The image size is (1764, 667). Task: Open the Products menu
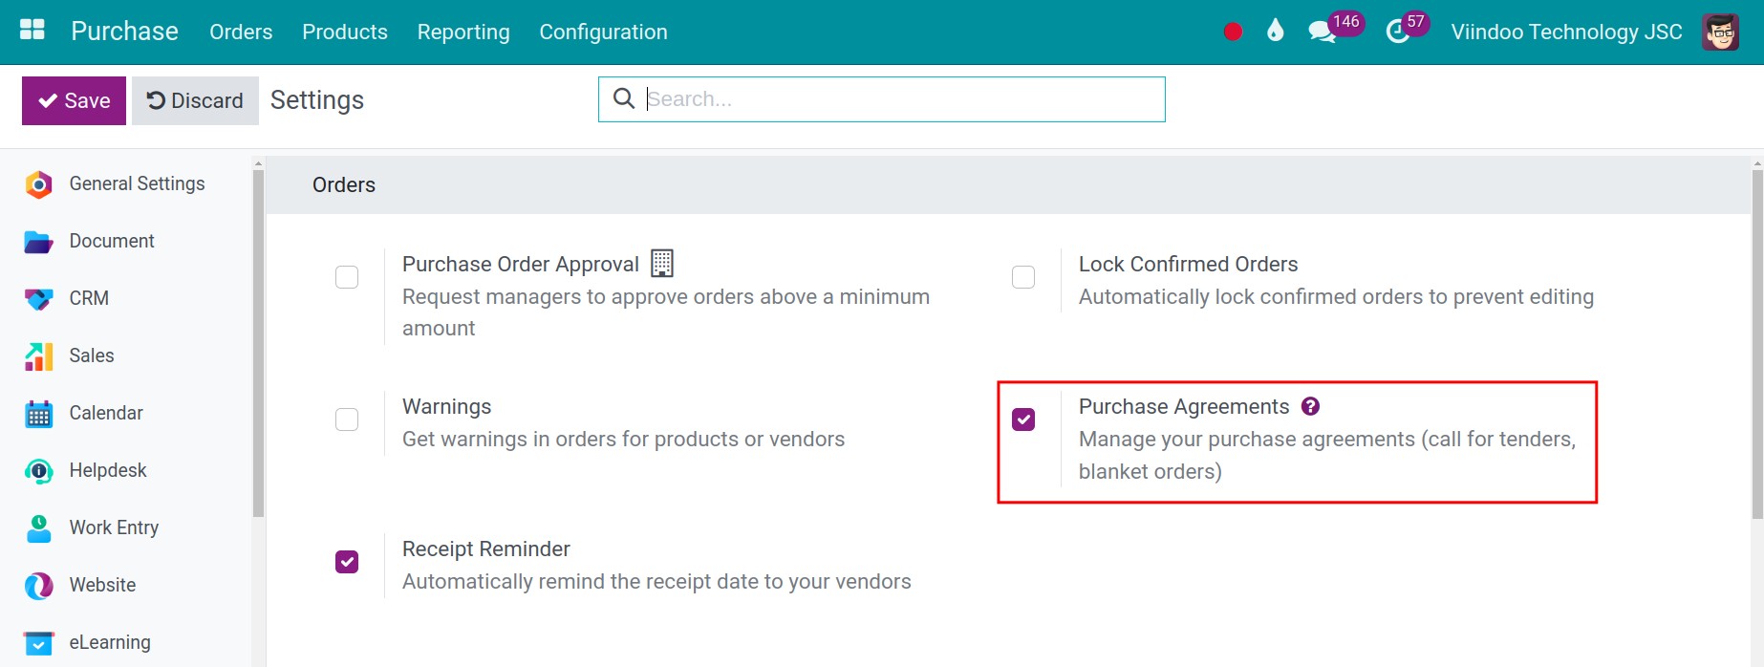(345, 32)
